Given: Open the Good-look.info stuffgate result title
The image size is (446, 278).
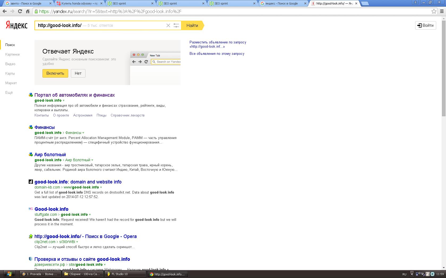Looking at the screenshot, I should point(52,209).
